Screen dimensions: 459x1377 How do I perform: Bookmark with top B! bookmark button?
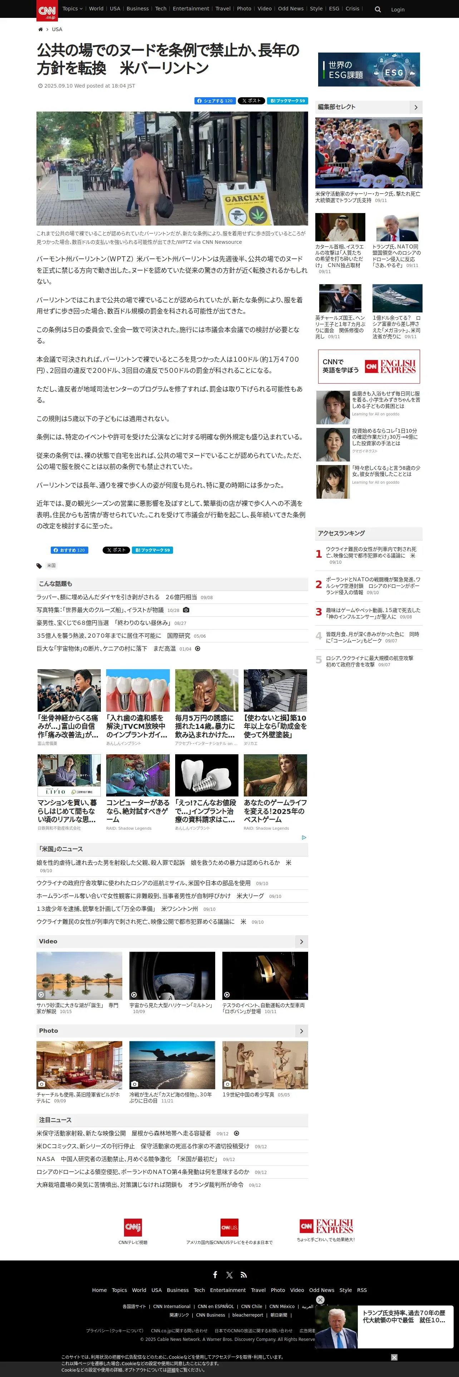point(287,100)
